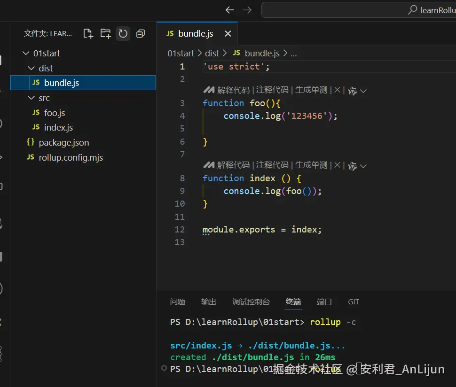This screenshot has height=387, width=456.
Task: Collapse the 01start folder
Action: point(26,53)
